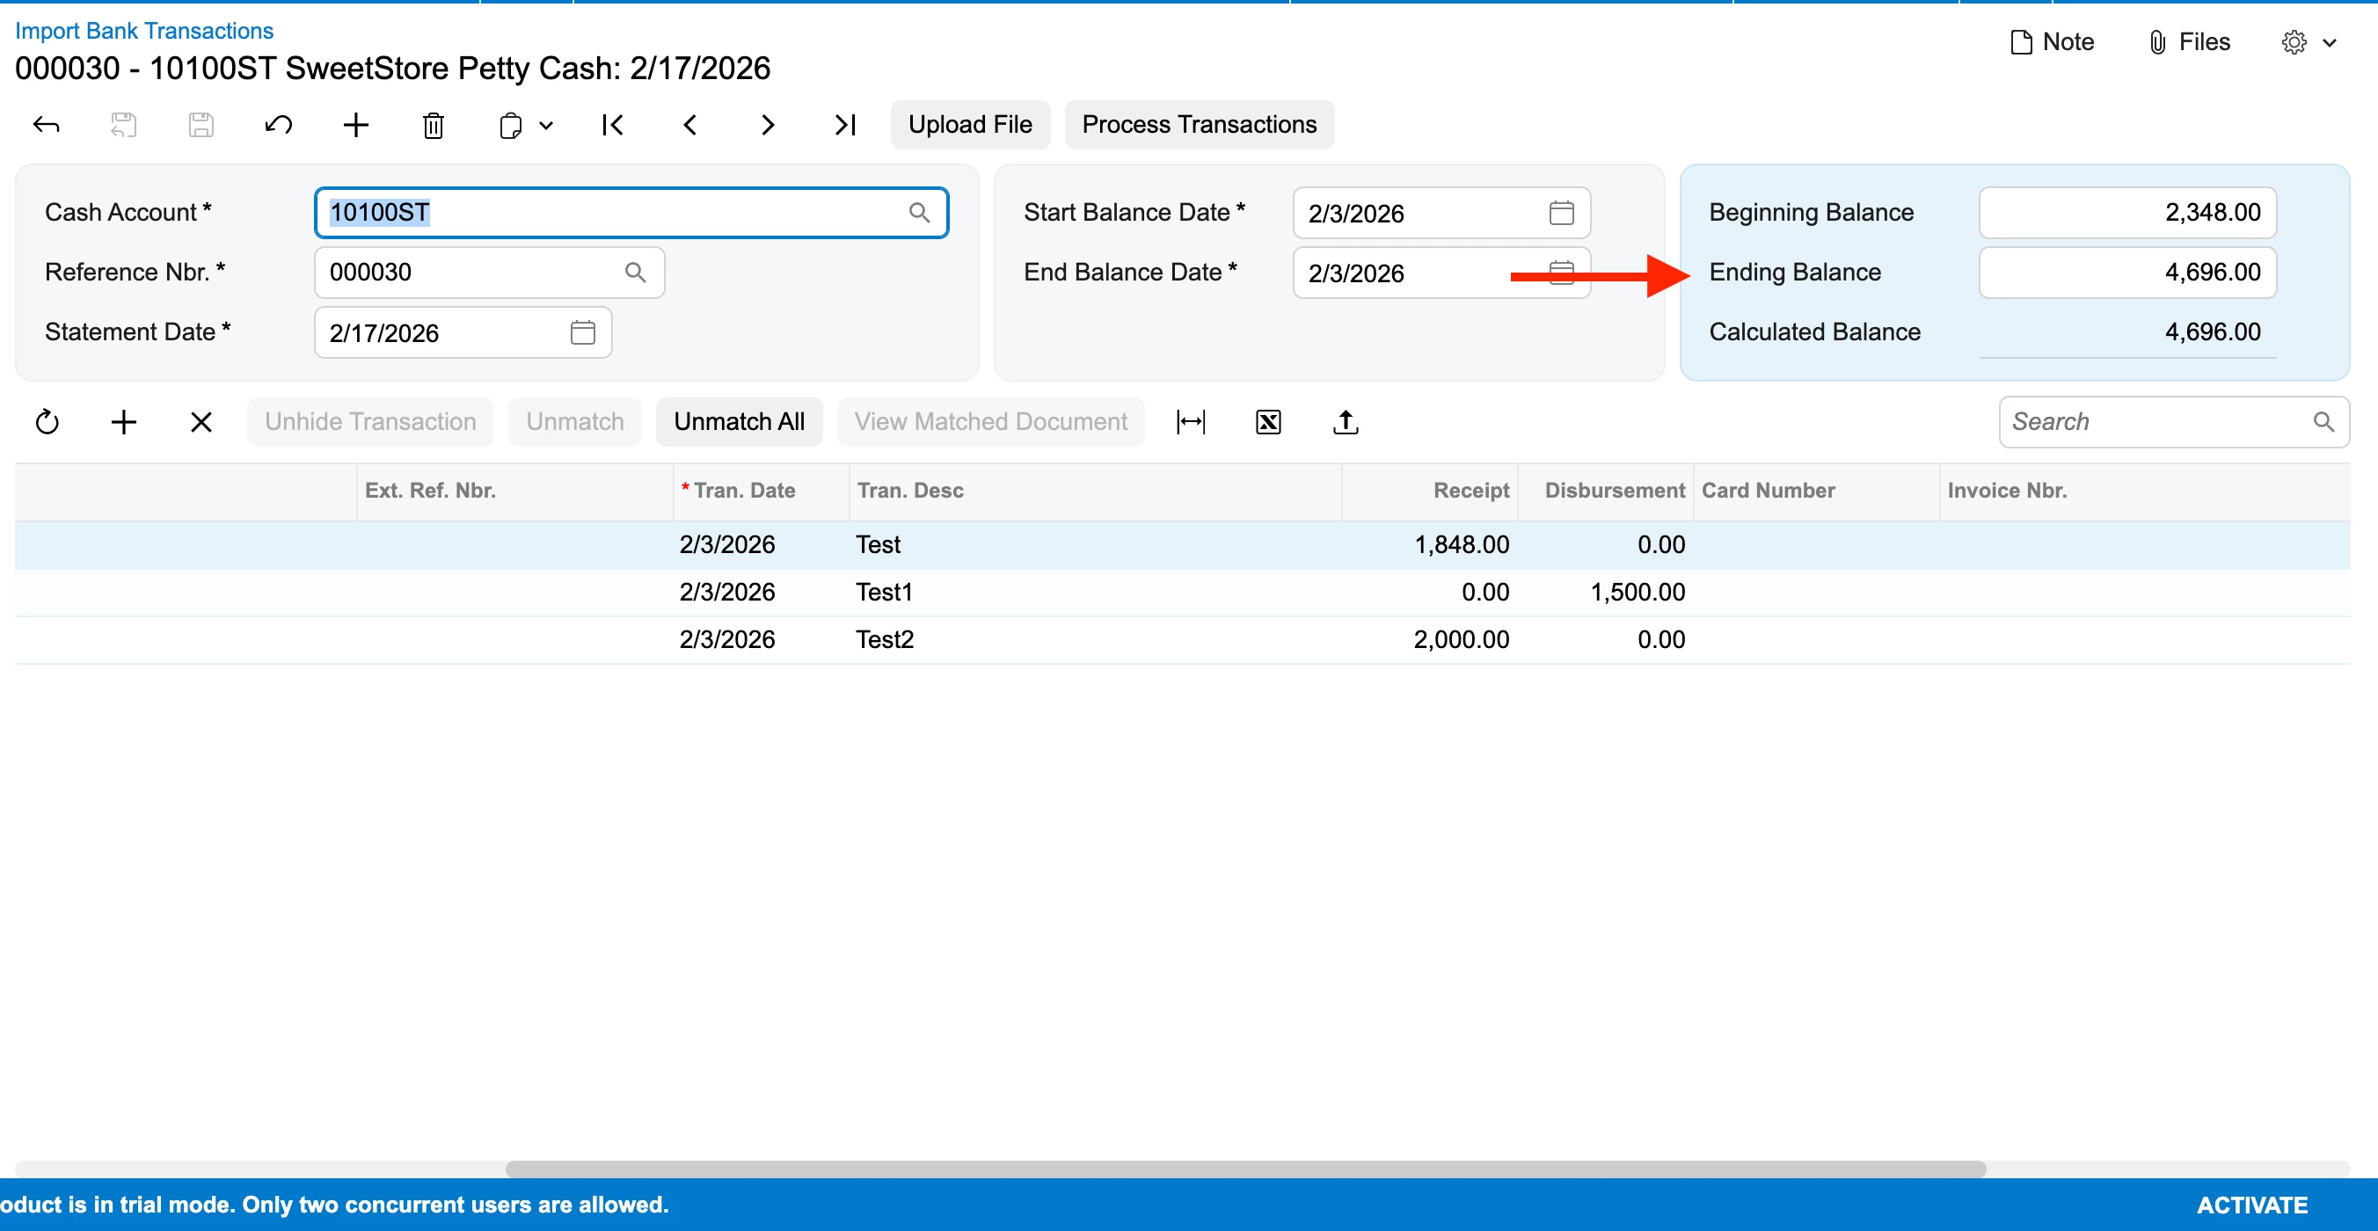Image resolution: width=2378 pixels, height=1231 pixels.
Task: Click the horizontal scrollbar at bottom
Action: [1244, 1169]
